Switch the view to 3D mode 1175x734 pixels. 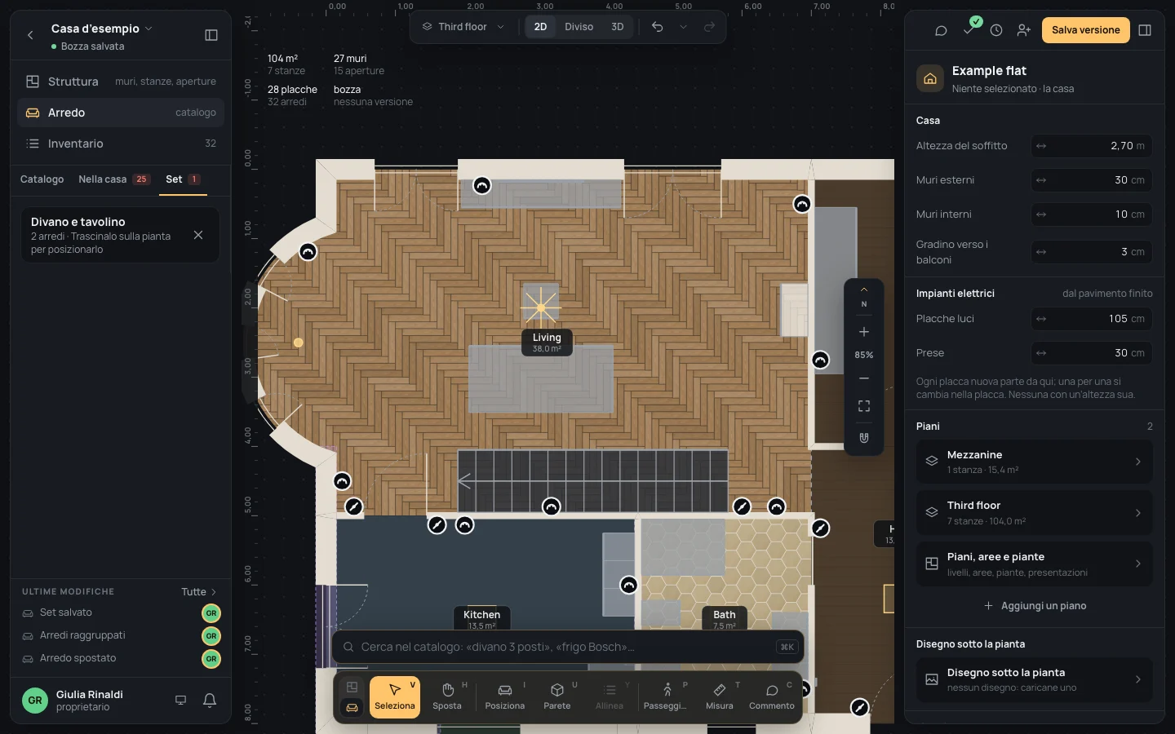[x=618, y=27]
